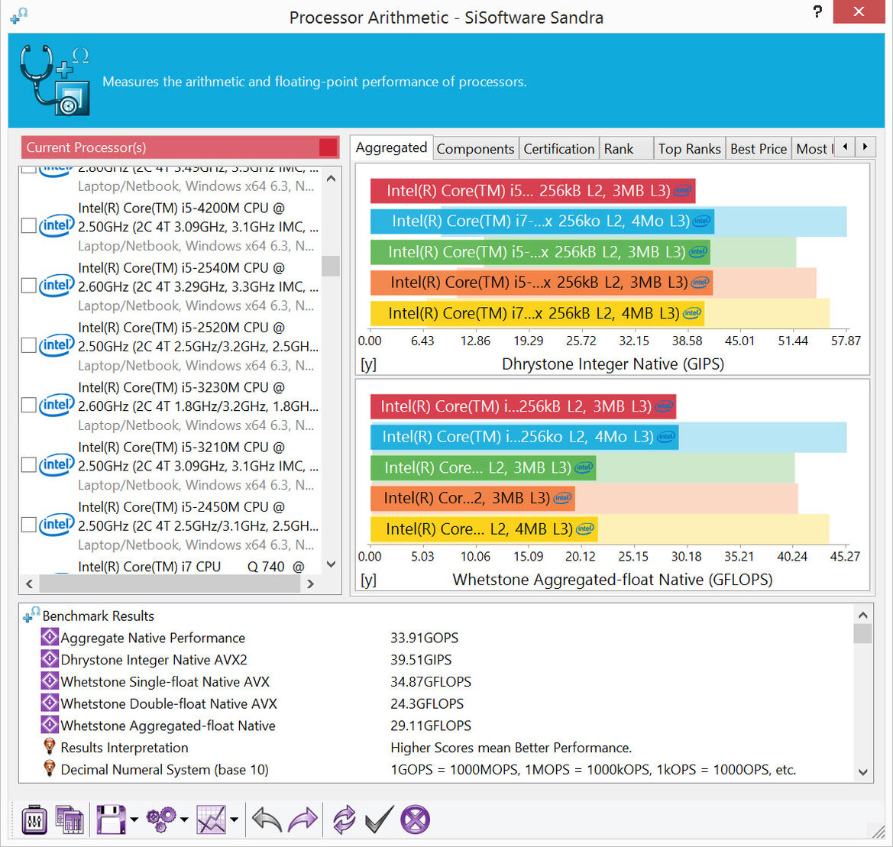Click horizontal scrollbar right arrow in processor list
This screenshot has height=847, width=893.
pos(310,584)
